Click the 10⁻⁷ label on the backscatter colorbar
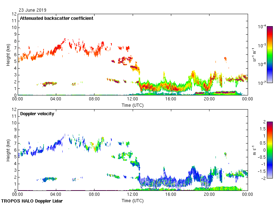Viewport: 276px width, 205px height. pos(262,83)
